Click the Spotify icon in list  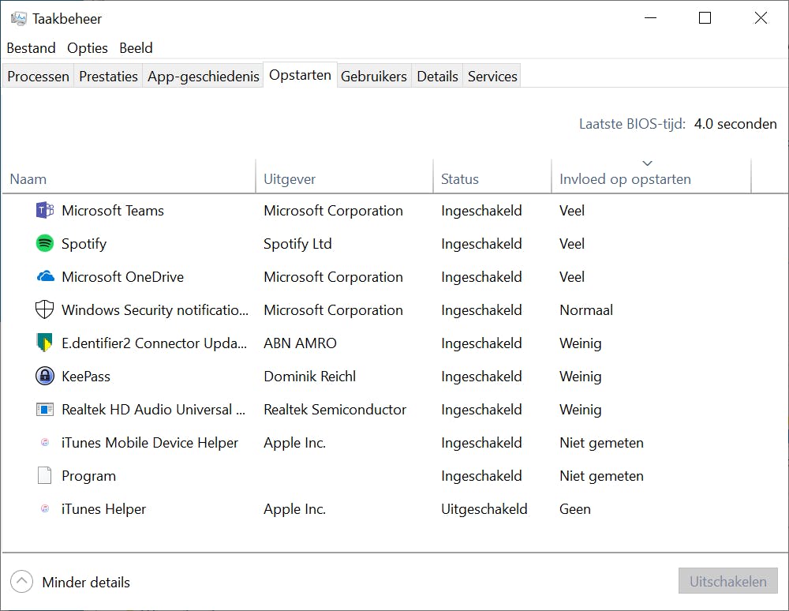pyautogui.click(x=45, y=244)
